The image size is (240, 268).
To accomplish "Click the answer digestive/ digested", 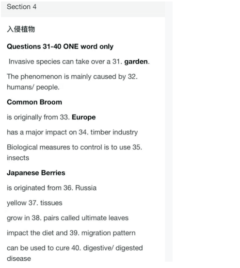I will (x=113, y=248).
